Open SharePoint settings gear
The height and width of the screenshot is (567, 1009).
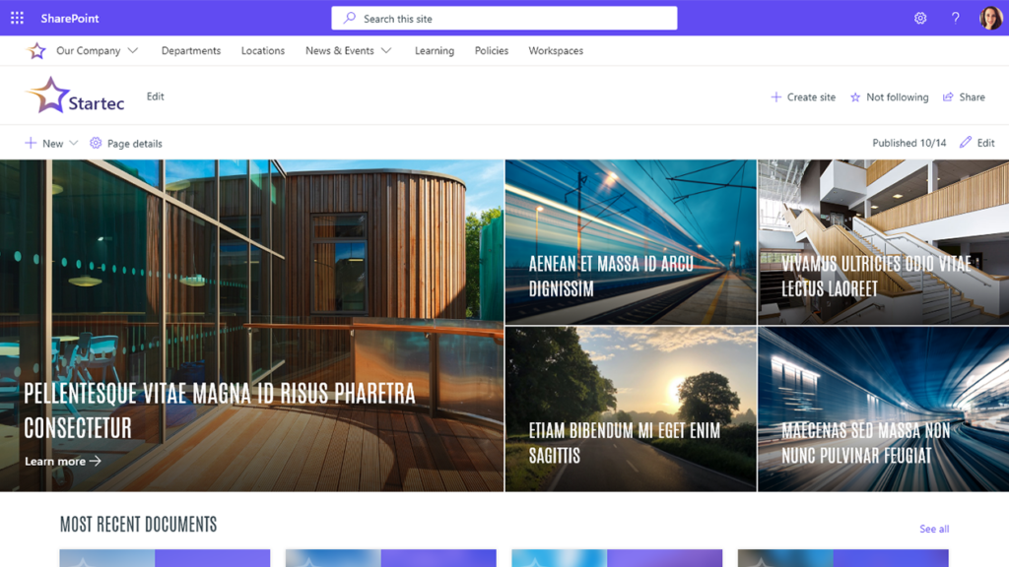(x=919, y=17)
